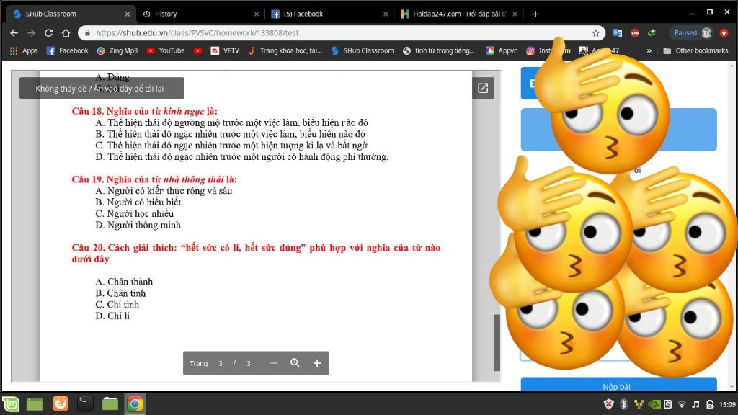The image size is (738, 415).
Task: Open Apps bookmark shortcut
Action: (x=24, y=51)
